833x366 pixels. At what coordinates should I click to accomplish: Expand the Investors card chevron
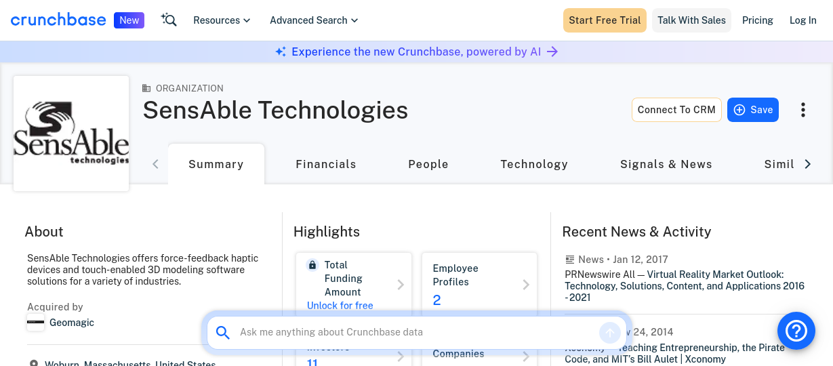(401, 356)
